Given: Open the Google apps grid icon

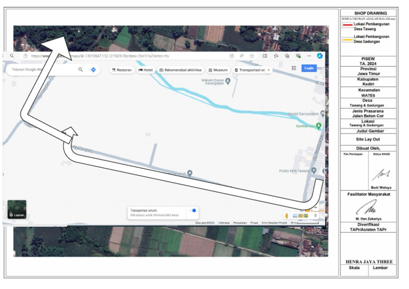Looking at the screenshot, I should click(294, 68).
